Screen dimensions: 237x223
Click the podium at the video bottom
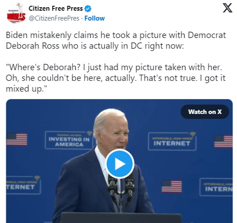coord(121,218)
